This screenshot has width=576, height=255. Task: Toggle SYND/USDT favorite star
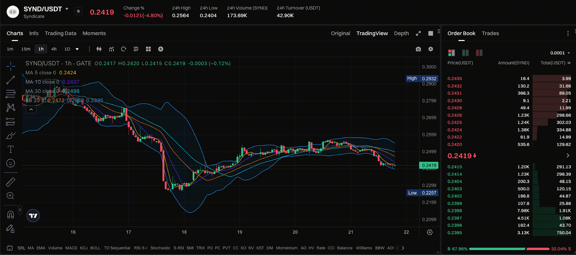click(78, 11)
